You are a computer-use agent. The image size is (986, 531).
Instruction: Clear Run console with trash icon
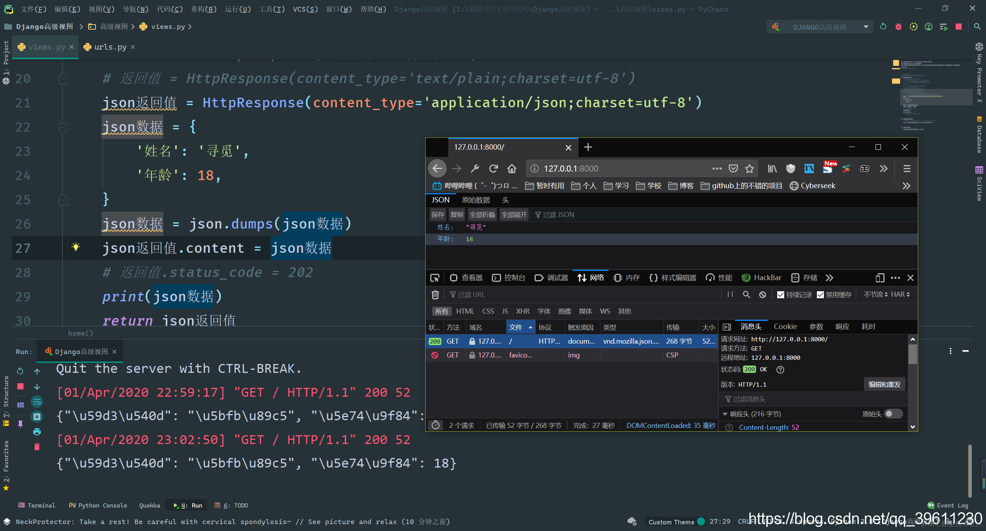(37, 447)
